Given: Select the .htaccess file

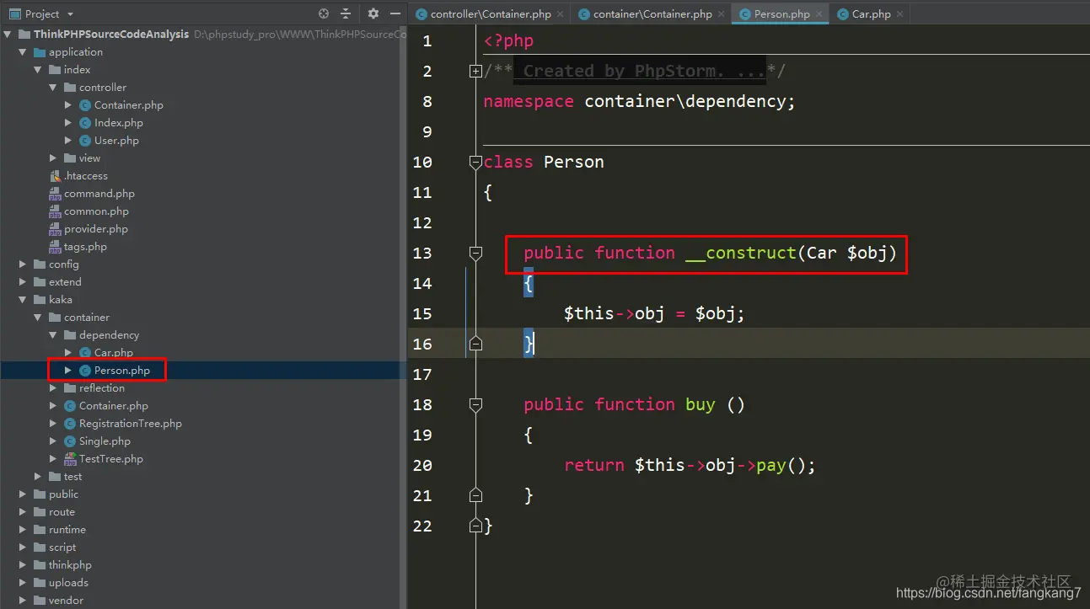Looking at the screenshot, I should (86, 176).
